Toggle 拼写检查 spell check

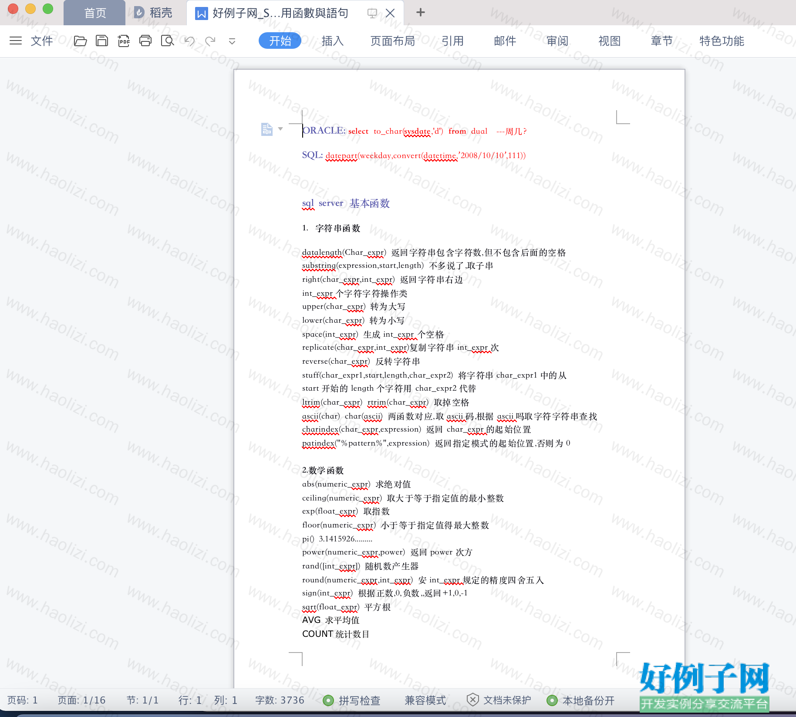click(x=351, y=700)
